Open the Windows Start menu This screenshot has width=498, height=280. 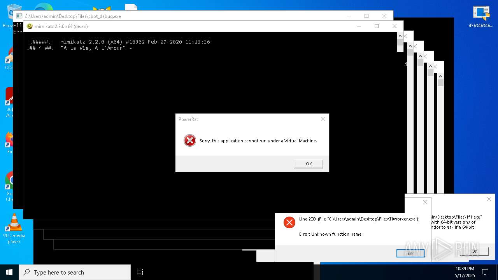[9, 272]
